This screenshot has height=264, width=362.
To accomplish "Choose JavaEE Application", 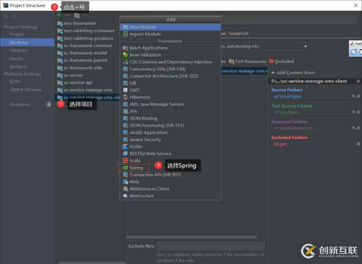I will (170, 132).
